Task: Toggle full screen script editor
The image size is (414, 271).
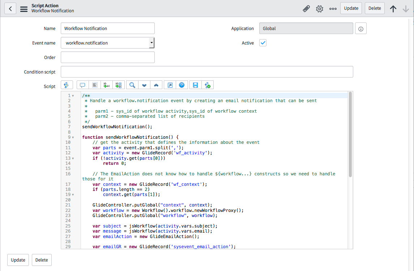Action: point(170,85)
